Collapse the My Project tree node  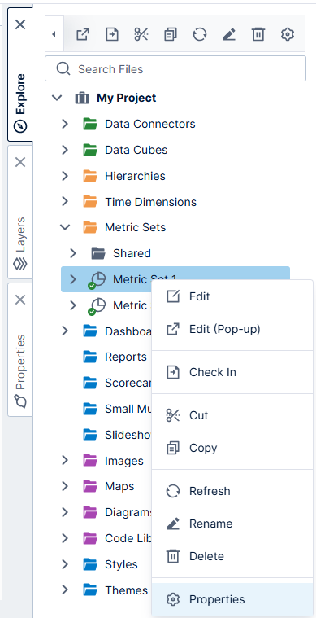pos(58,98)
